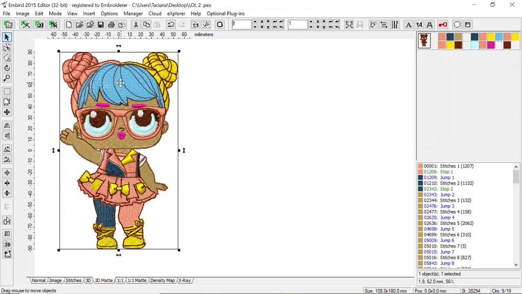Print the embroidery design
This screenshot has height=294, width=522.
tap(111, 25)
